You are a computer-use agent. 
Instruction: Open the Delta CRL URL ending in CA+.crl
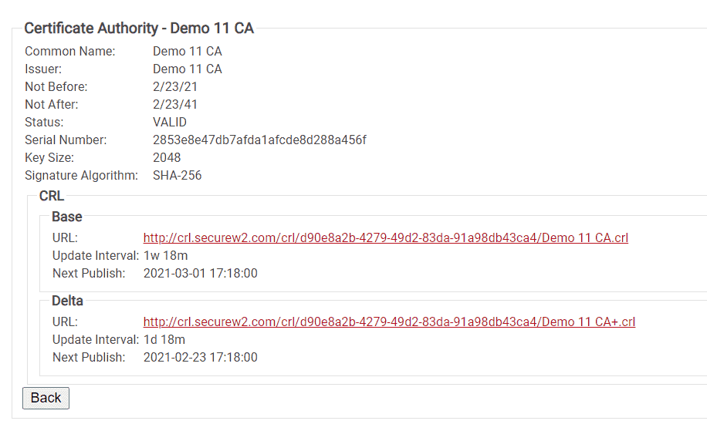pyautogui.click(x=389, y=321)
